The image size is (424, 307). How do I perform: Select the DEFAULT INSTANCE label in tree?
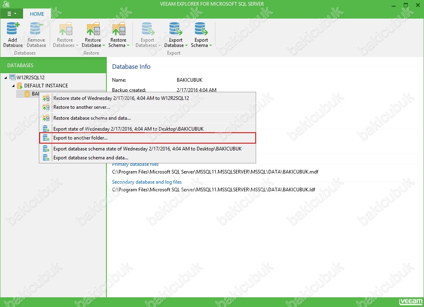[x=46, y=86]
